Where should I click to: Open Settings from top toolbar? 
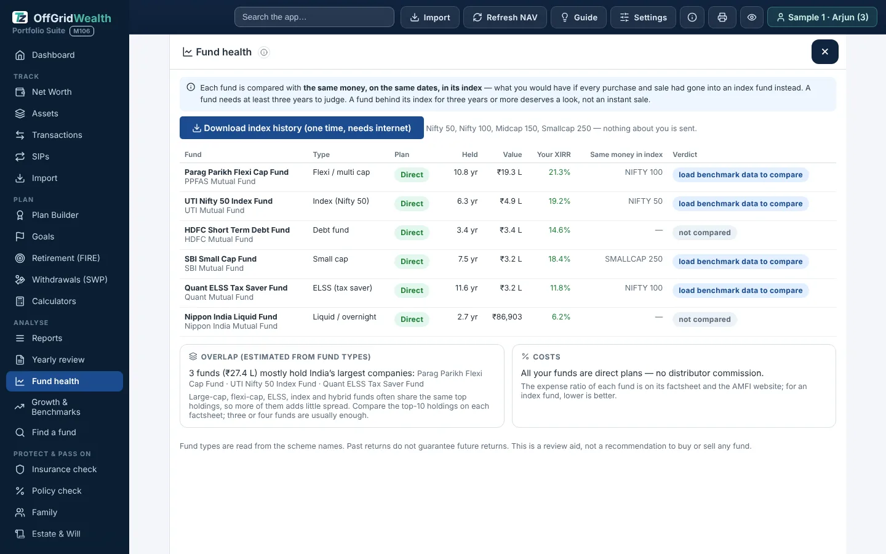(643, 17)
